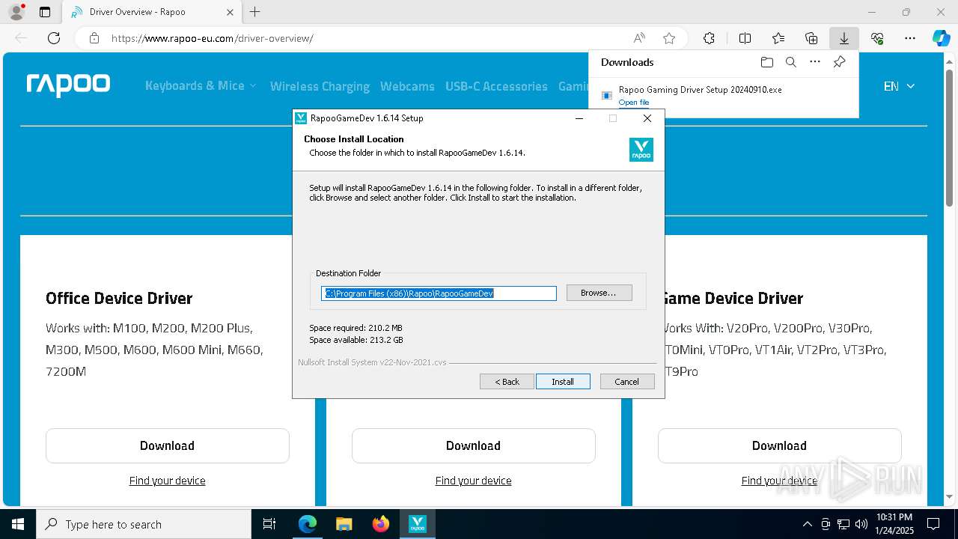958x539 pixels.
Task: Click the Read aloud icon
Action: (639, 38)
